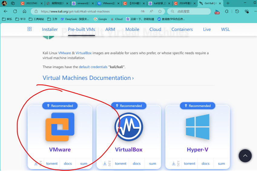
Task: Click the VMware card download arrow icon
Action: click(36, 163)
